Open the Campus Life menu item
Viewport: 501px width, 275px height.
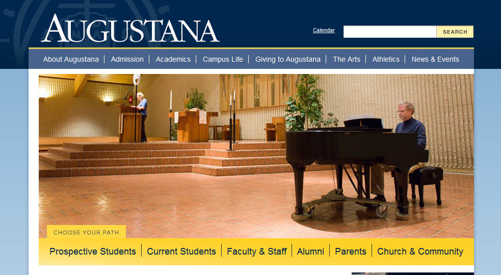223,60
